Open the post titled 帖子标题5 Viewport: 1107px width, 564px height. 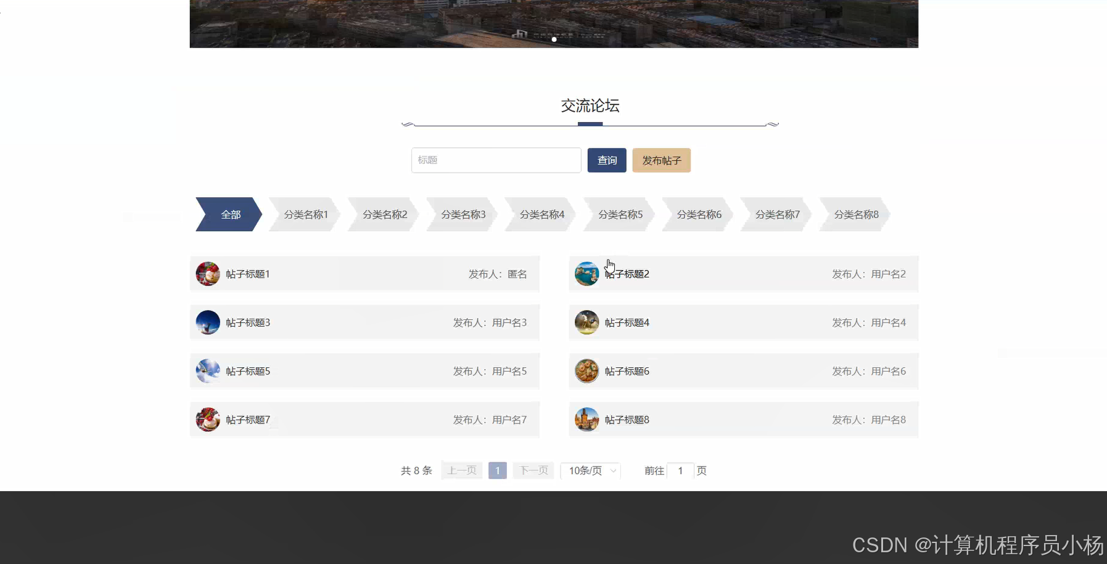248,372
